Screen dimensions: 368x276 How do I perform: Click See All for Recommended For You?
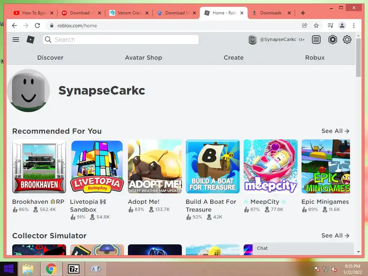(x=335, y=131)
